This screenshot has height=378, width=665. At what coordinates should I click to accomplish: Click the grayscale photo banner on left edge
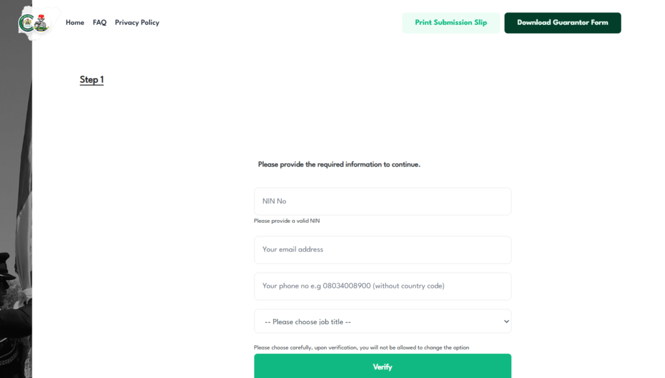click(x=16, y=162)
